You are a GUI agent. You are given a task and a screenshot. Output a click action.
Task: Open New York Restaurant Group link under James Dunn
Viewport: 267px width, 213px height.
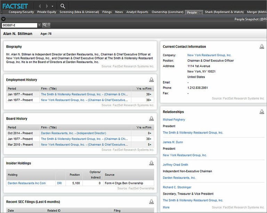pos(185,155)
